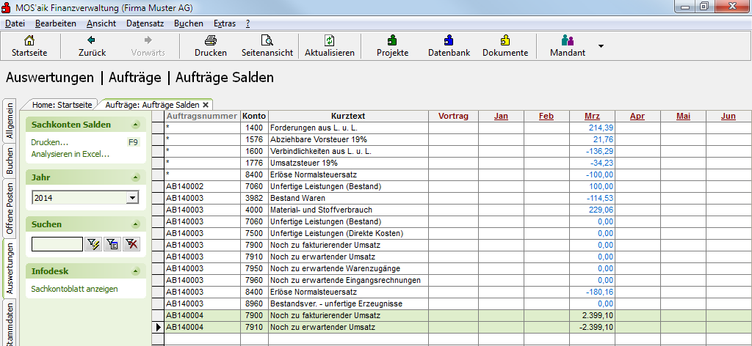Image resolution: width=752 pixels, height=346 pixels.
Task: Switch to Home: Startseite tab
Action: tap(62, 104)
